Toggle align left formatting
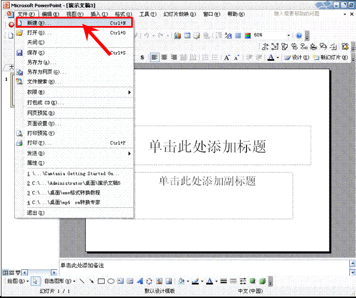The height and width of the screenshot is (298, 356). pyautogui.click(x=154, y=58)
